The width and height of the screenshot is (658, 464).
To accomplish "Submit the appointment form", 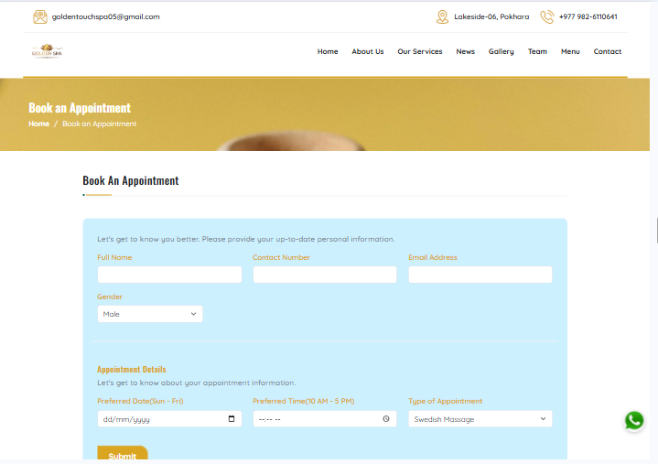I will (x=123, y=453).
